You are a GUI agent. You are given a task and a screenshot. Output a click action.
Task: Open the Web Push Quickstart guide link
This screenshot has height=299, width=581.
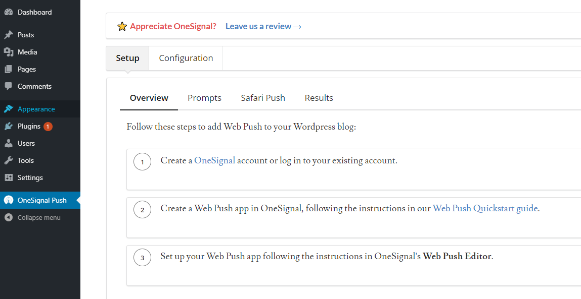(485, 208)
